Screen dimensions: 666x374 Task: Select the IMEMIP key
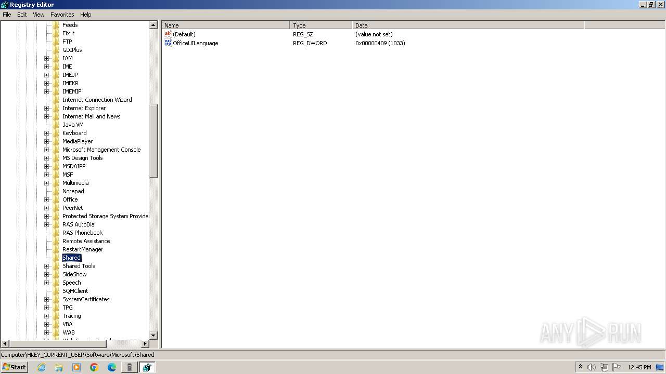pos(72,91)
